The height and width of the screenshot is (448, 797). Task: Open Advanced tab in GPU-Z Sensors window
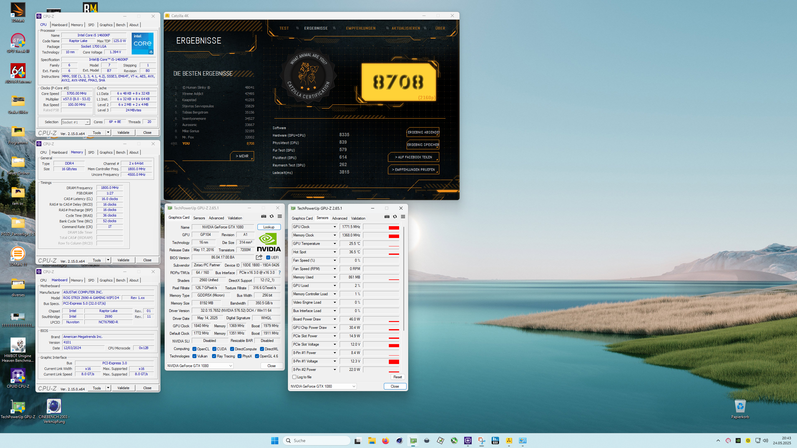(339, 218)
